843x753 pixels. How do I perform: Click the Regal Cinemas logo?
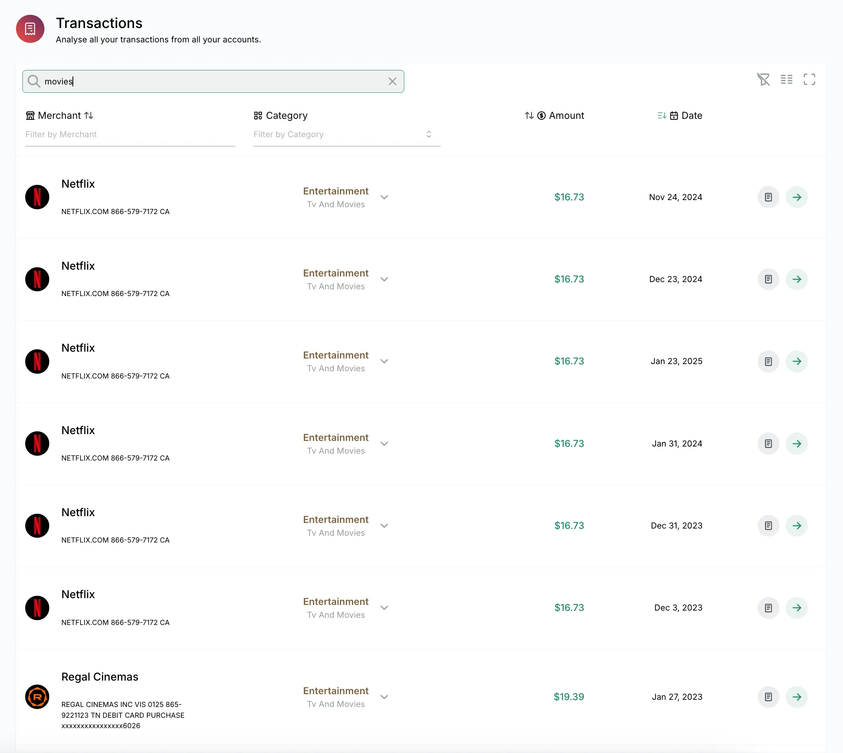[37, 697]
